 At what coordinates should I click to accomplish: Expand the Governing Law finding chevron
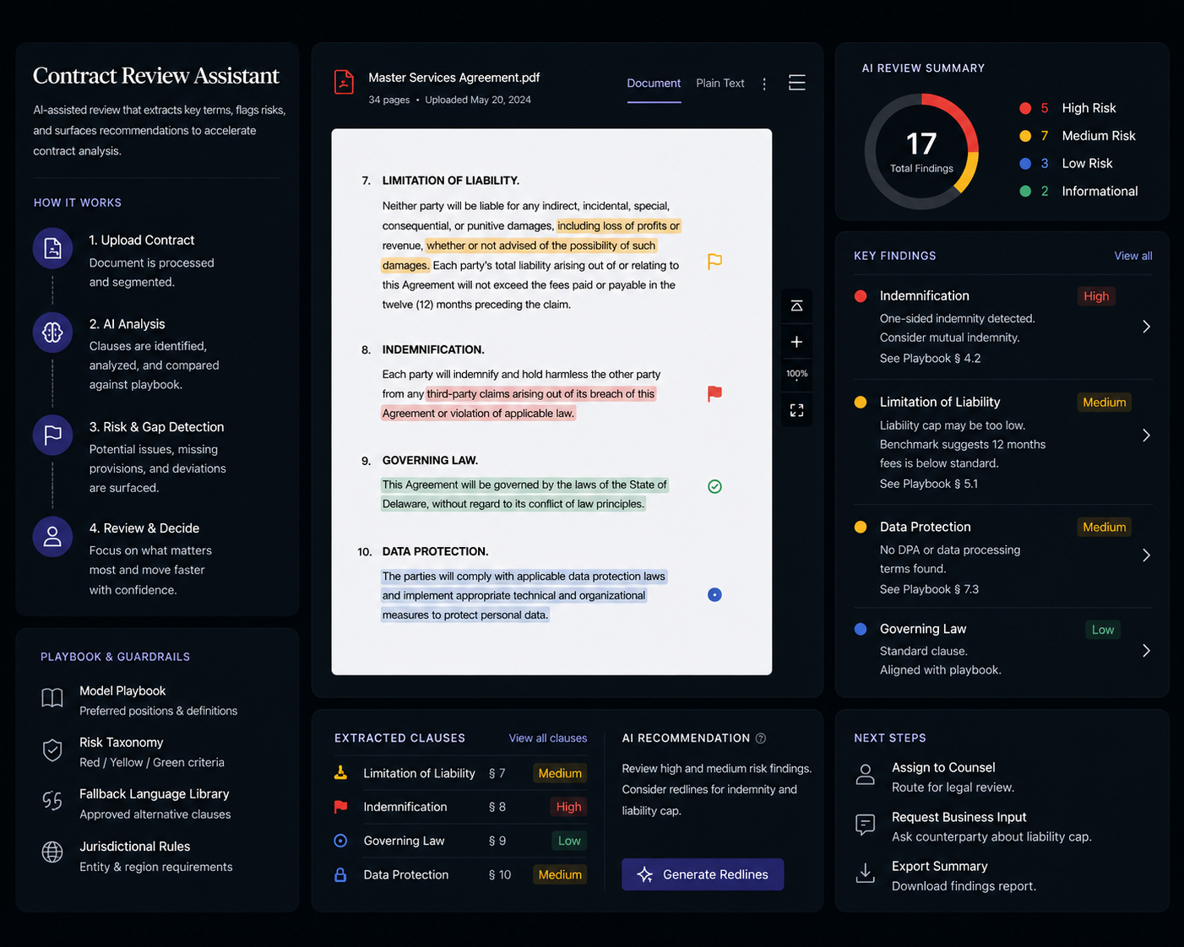pyautogui.click(x=1146, y=651)
